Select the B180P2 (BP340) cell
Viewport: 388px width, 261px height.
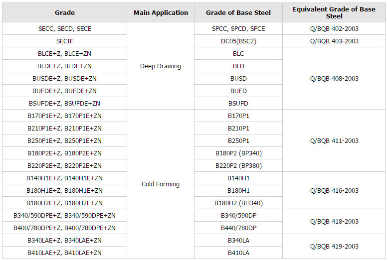pyautogui.click(x=238, y=153)
